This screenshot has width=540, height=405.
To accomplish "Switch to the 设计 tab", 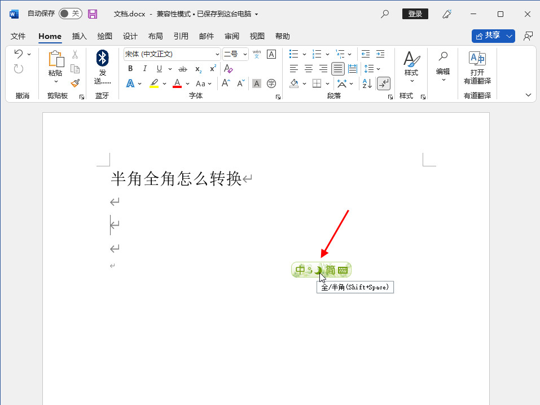I will coord(130,36).
